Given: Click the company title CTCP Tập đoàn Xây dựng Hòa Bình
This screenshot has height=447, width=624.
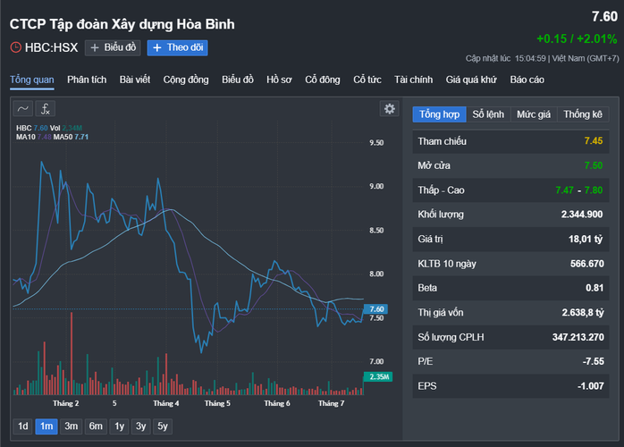Looking at the screenshot, I should (x=122, y=24).
